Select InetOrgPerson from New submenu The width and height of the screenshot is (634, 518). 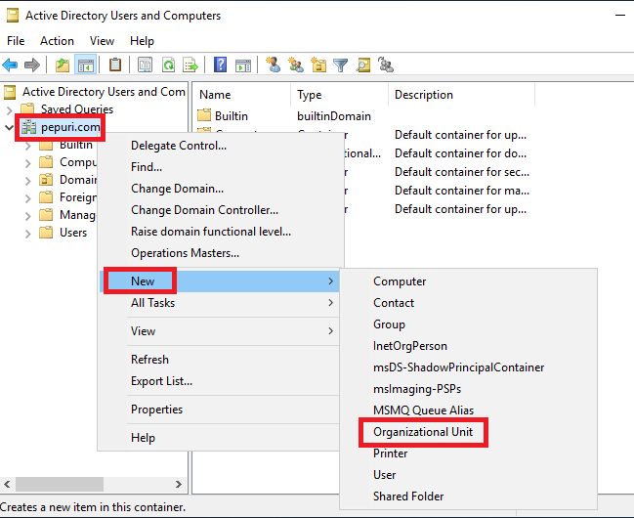468,346
